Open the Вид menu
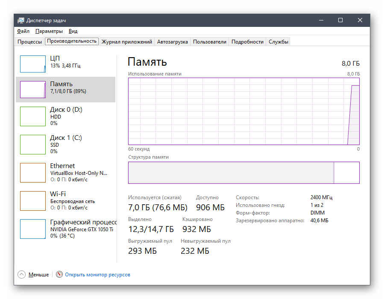 [x=73, y=31]
